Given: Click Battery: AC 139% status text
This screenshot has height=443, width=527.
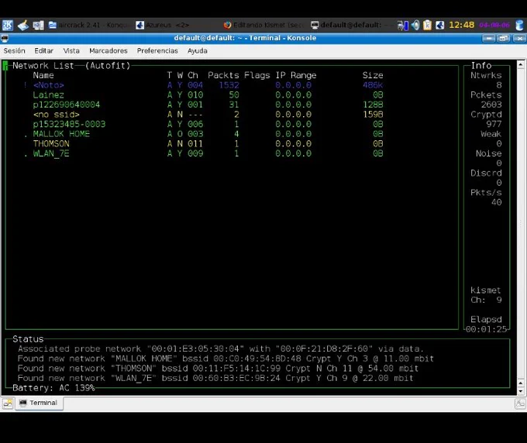Looking at the screenshot, I should point(53,388).
